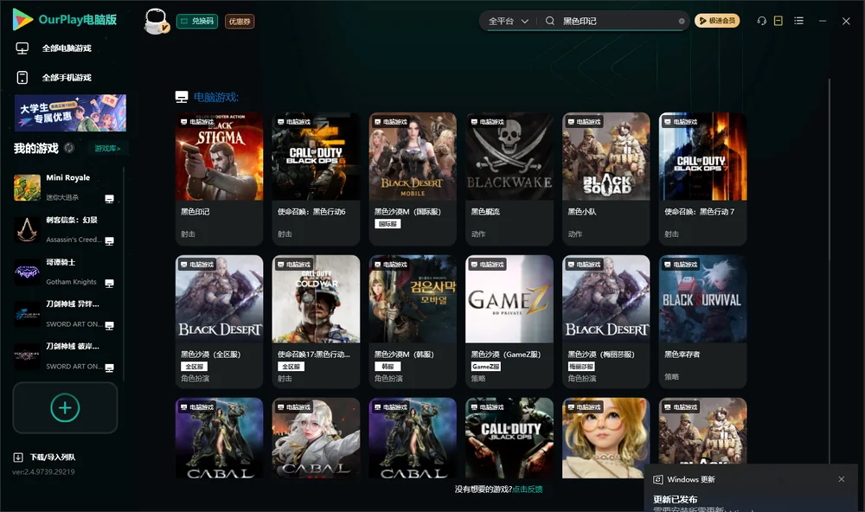The image size is (865, 512).
Task: Open the 黑色舰流 Blackwake card
Action: [x=509, y=179]
